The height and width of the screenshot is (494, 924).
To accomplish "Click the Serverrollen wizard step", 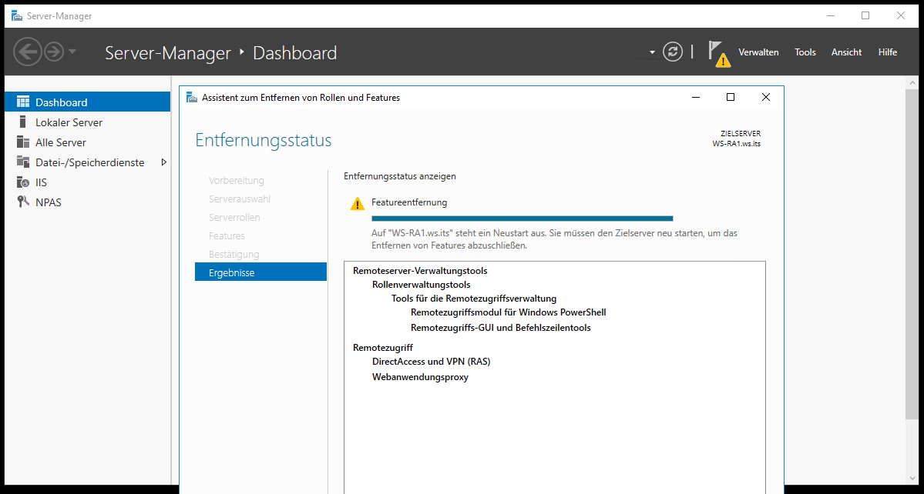I will click(234, 217).
